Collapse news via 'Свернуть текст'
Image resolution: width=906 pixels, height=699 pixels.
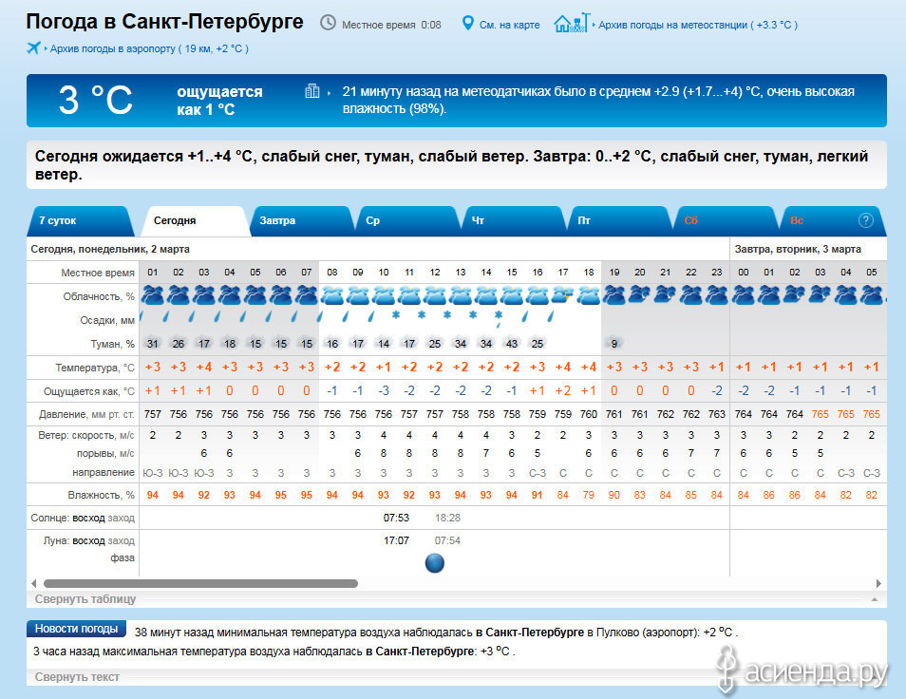77,677
